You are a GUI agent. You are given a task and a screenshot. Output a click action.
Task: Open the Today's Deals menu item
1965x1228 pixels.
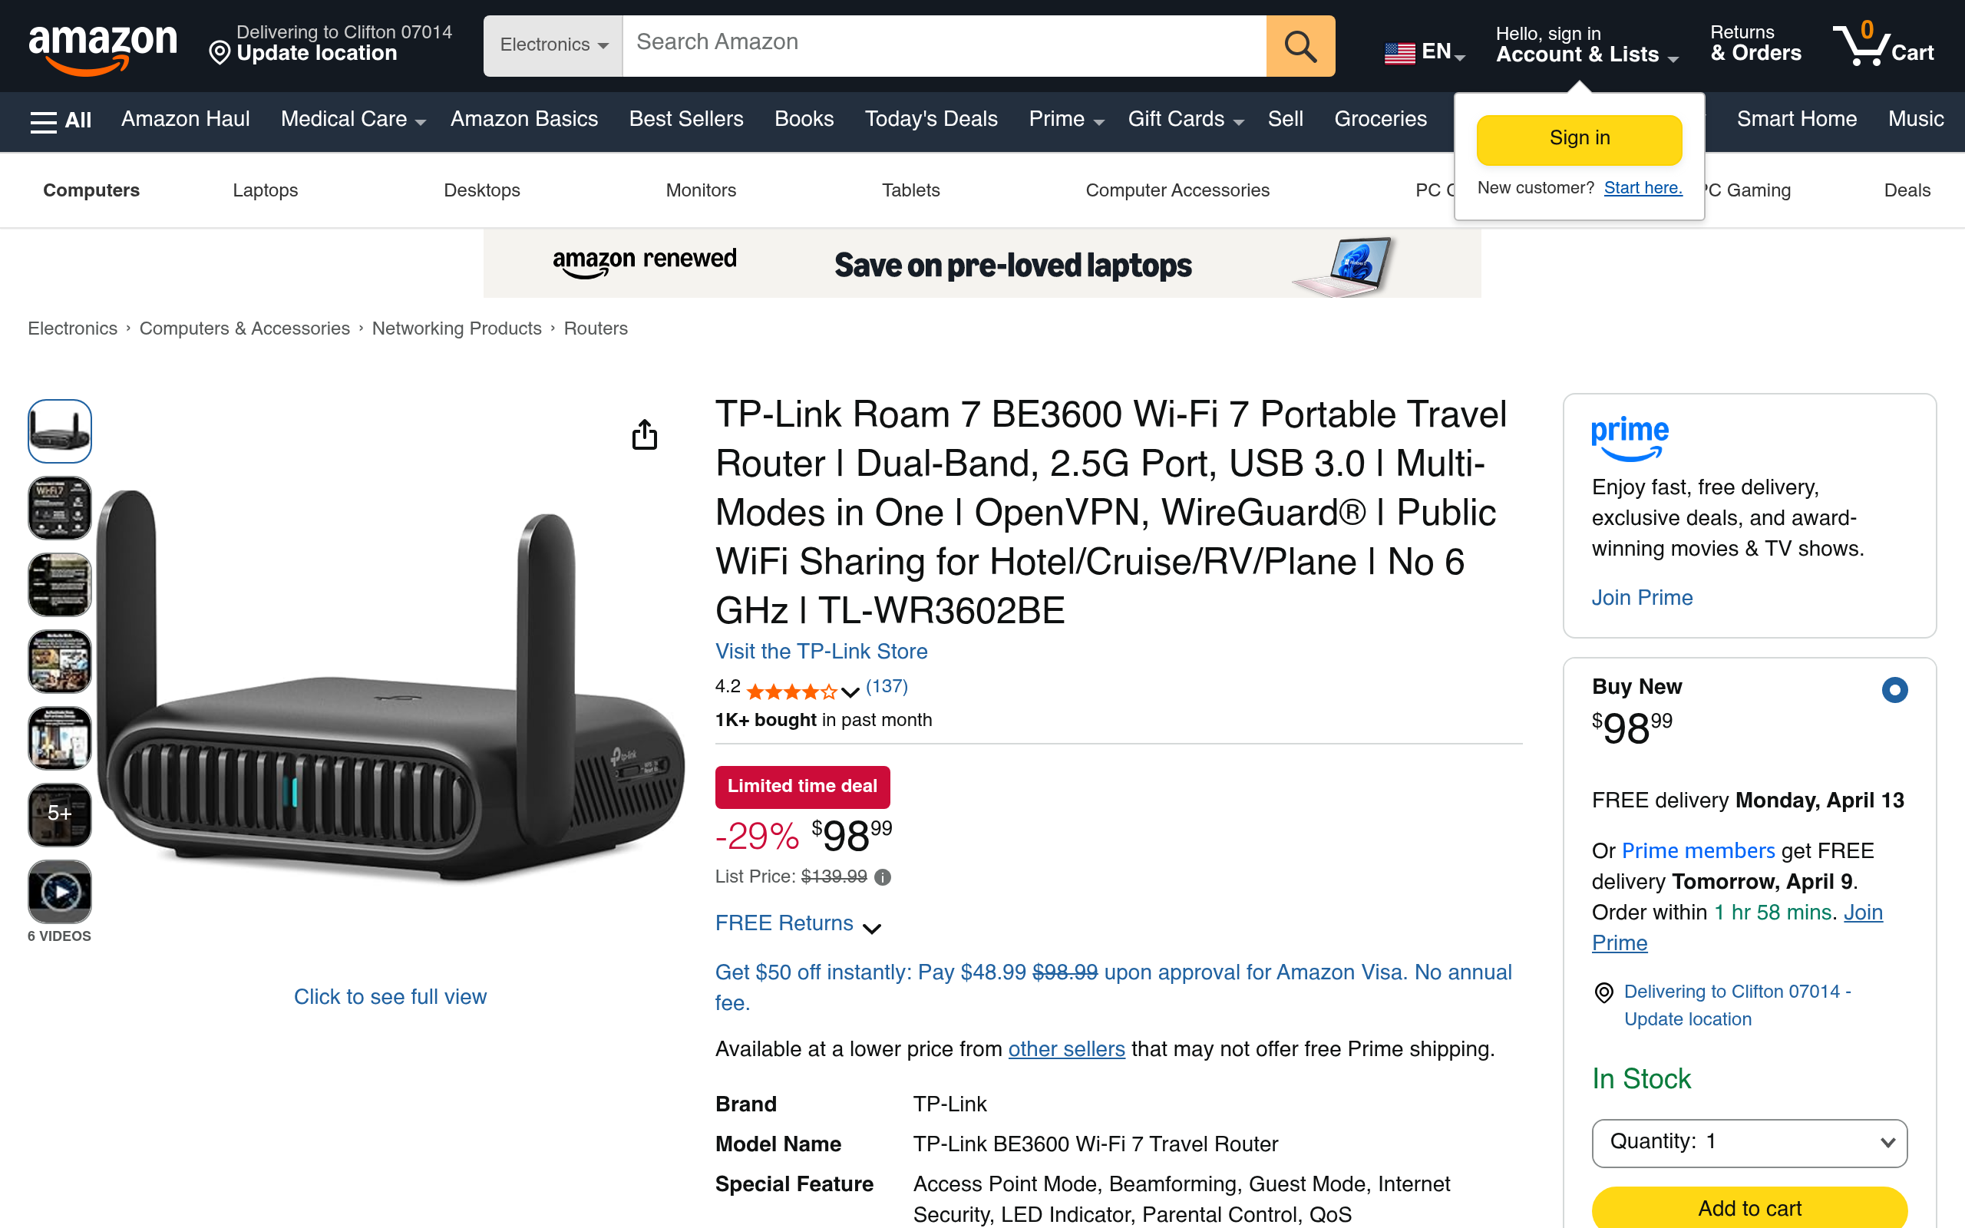click(x=930, y=120)
